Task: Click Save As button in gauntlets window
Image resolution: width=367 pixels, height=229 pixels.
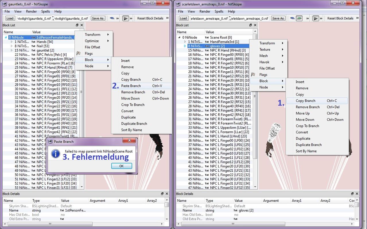Action: click(98, 18)
